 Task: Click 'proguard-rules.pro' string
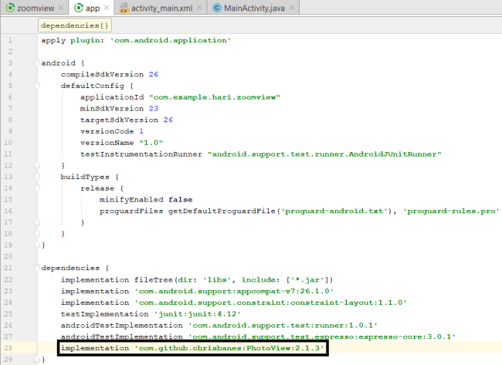point(451,211)
